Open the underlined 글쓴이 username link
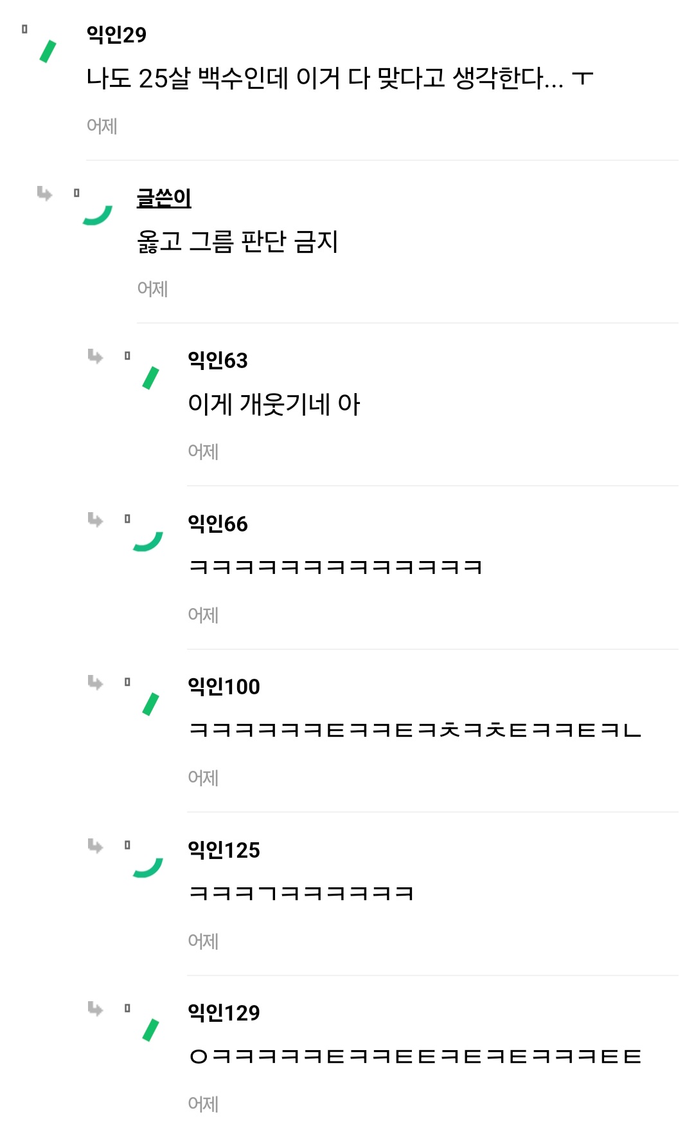 (x=164, y=198)
